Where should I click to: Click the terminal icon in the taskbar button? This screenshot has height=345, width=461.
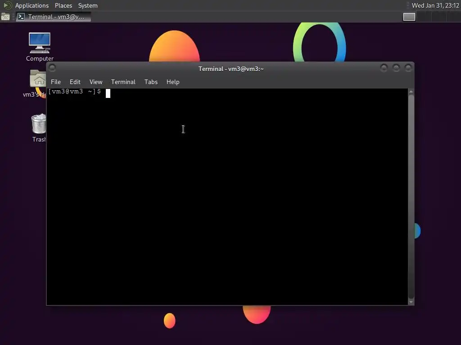coord(21,17)
